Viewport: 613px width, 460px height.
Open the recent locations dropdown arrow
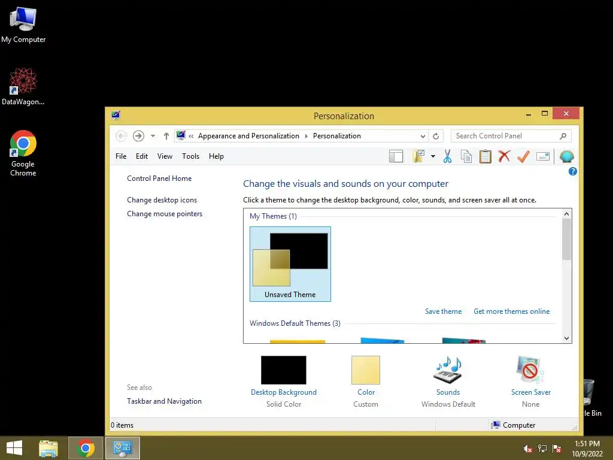click(x=153, y=136)
